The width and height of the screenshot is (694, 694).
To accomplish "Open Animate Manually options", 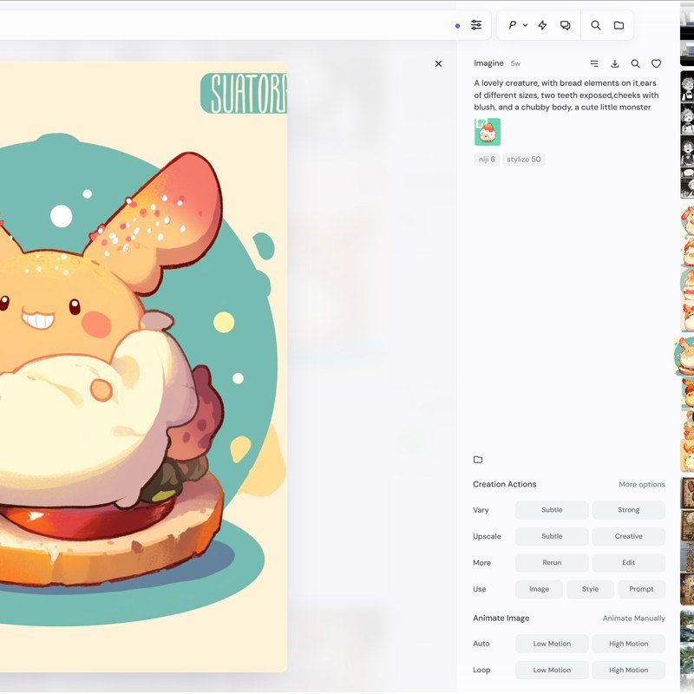I will point(633,618).
